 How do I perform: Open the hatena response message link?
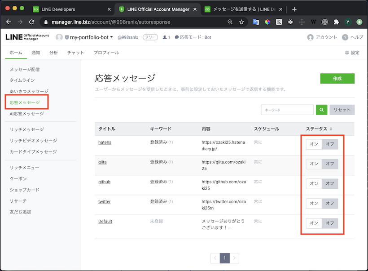tap(105, 142)
